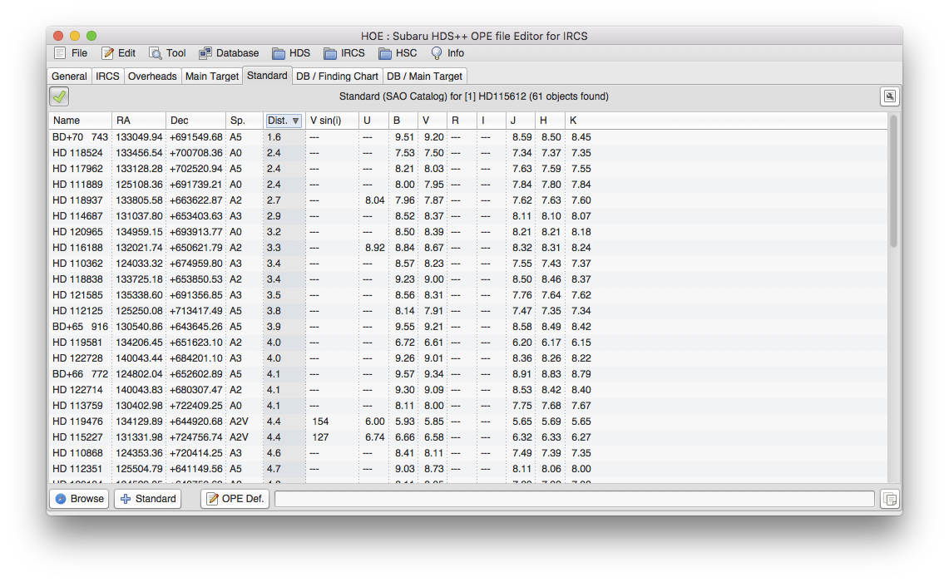This screenshot has height=582, width=949.
Task: Switch to the Main Target tab
Action: click(x=212, y=76)
